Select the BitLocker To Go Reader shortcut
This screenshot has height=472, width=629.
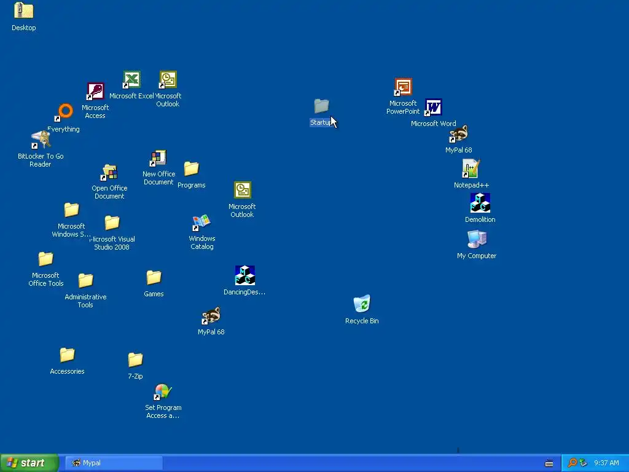[x=41, y=140]
